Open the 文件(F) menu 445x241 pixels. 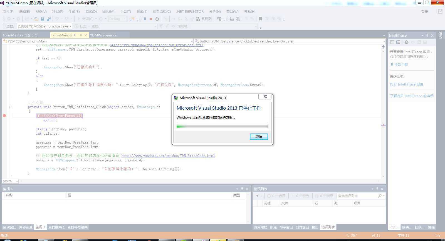click(8, 12)
